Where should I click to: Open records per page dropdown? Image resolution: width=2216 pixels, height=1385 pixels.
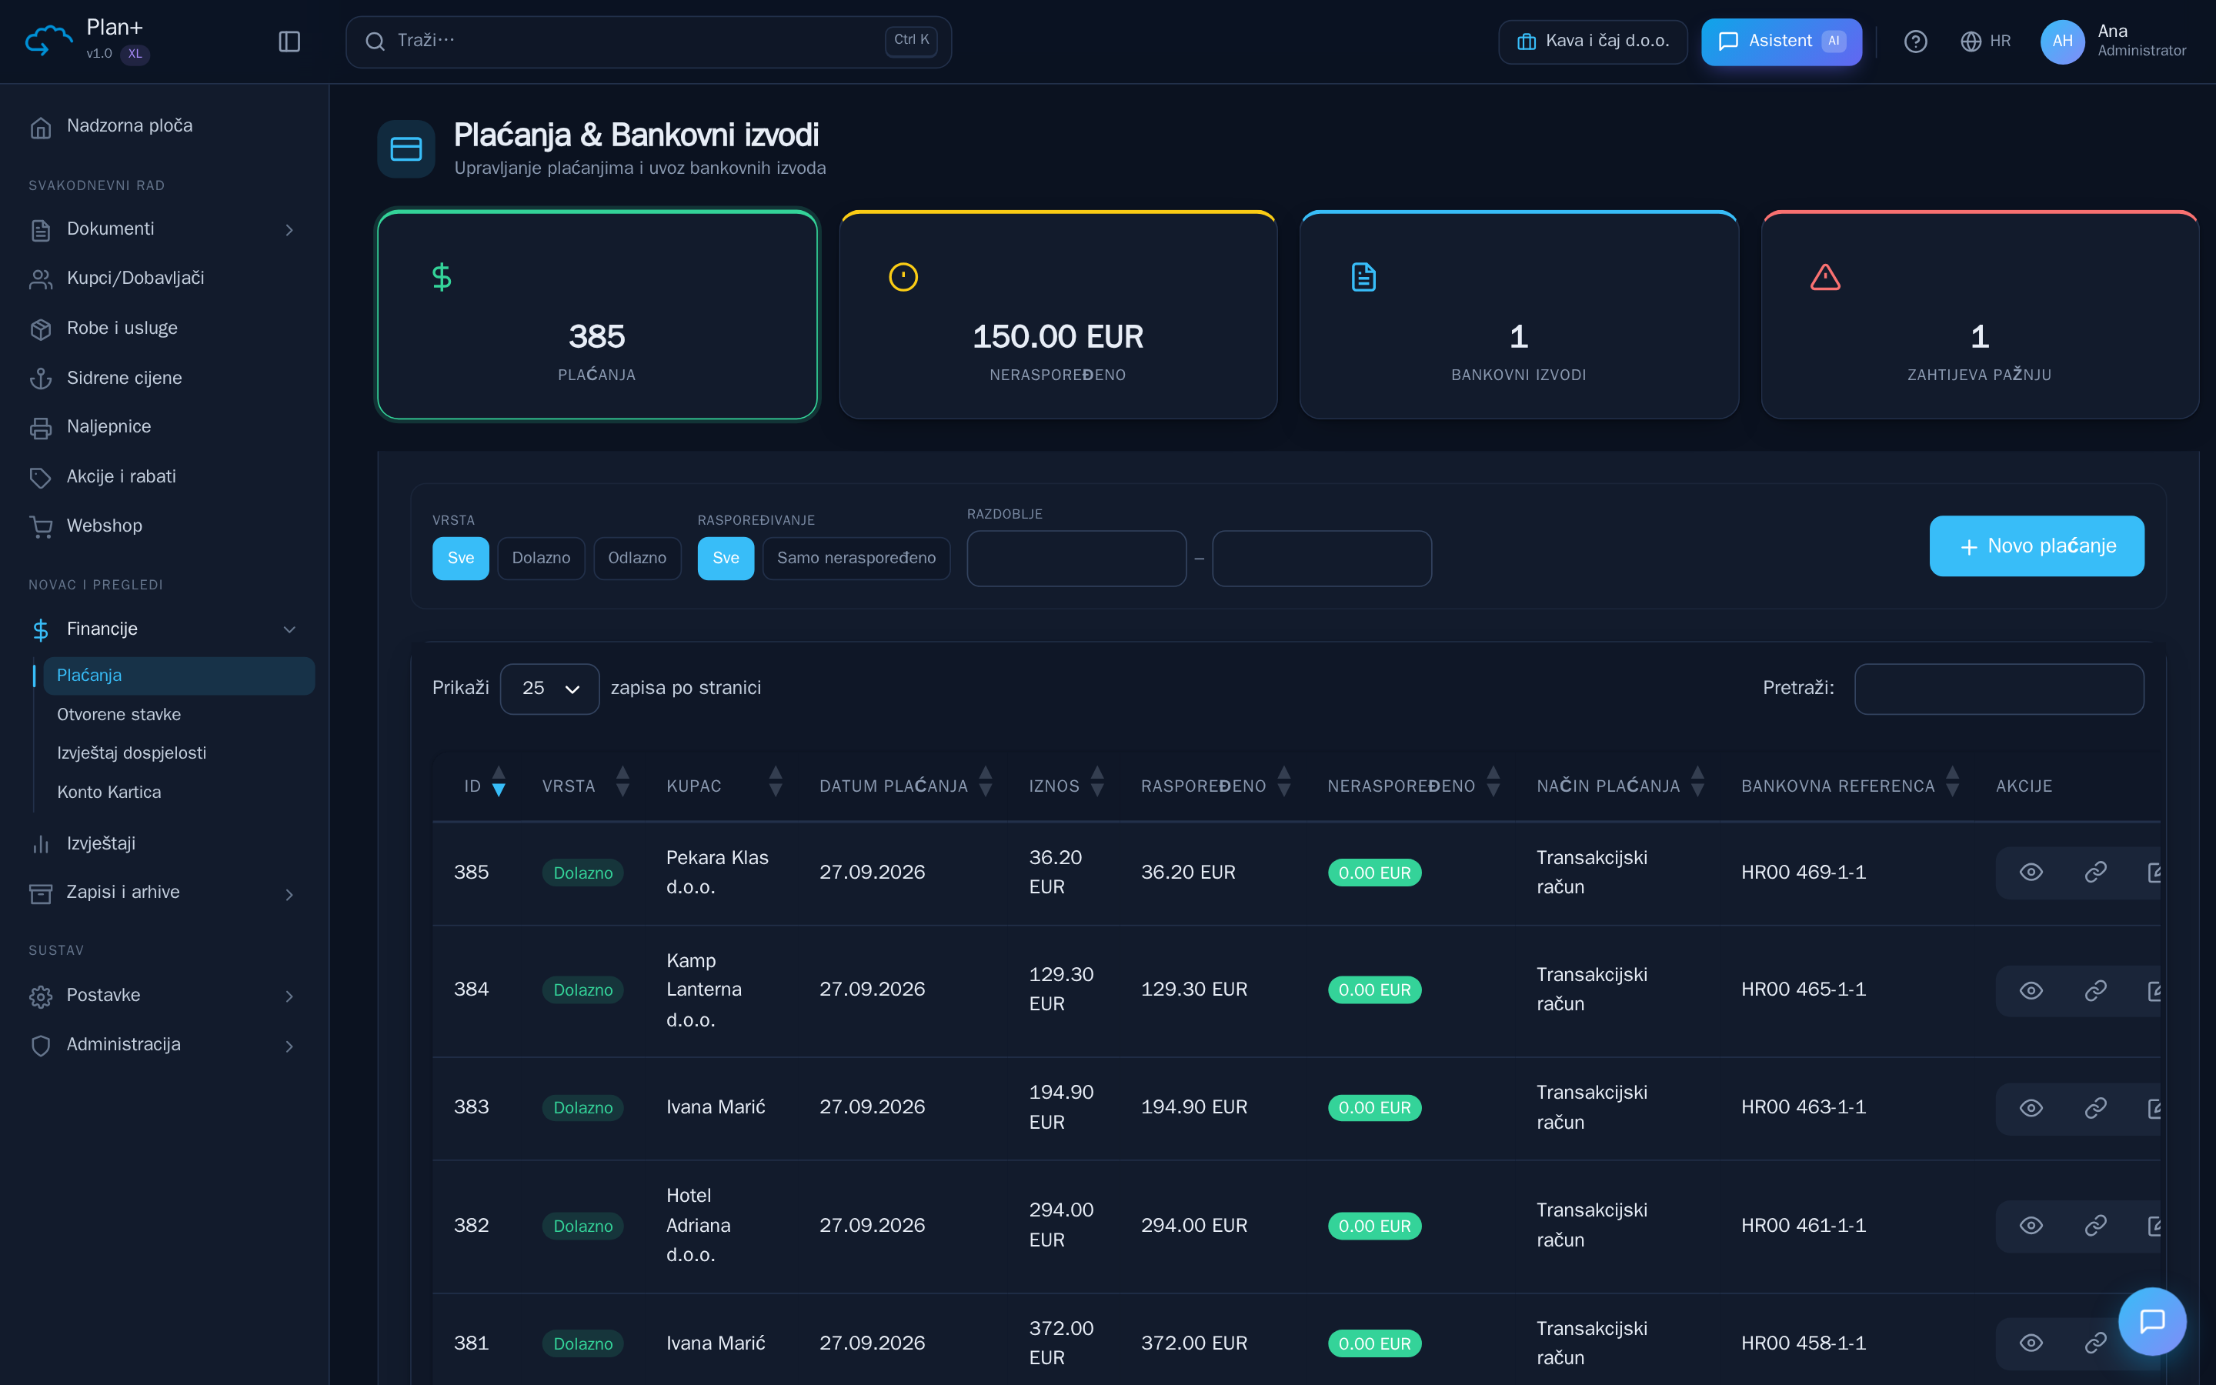coord(549,688)
